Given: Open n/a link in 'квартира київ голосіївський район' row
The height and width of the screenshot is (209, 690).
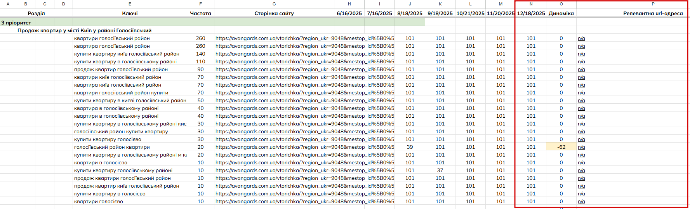Looking at the screenshot, I should 581,85.
